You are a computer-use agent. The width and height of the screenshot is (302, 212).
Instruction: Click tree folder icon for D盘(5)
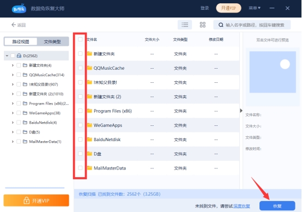pyautogui.click(x=25, y=132)
